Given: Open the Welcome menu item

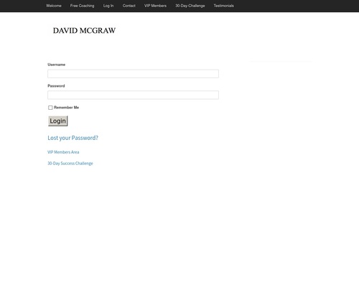Looking at the screenshot, I should tap(54, 6).
